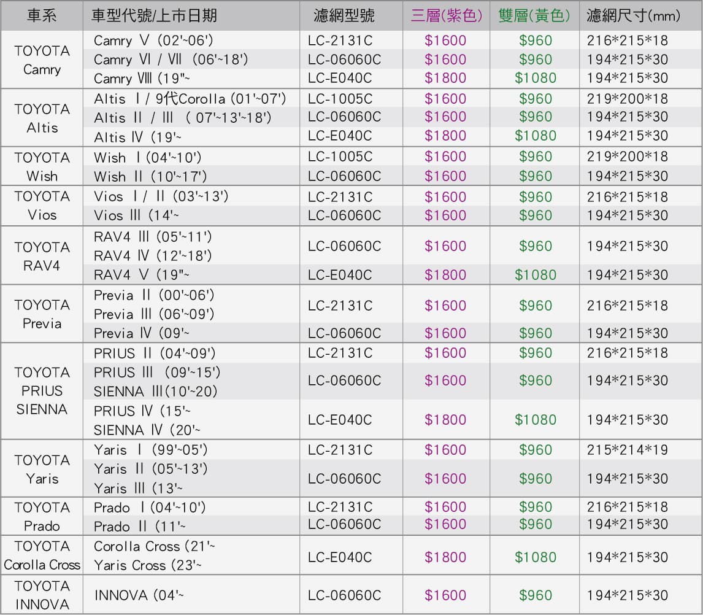Screen dimensions: 703x615
Task: Click the TOYOTA Corolla Cross series cell
Action: click(42, 555)
